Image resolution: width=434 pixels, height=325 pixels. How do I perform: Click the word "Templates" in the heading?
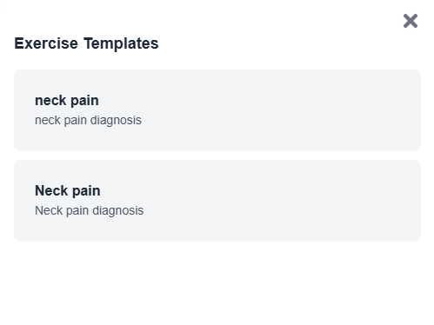tap(121, 44)
